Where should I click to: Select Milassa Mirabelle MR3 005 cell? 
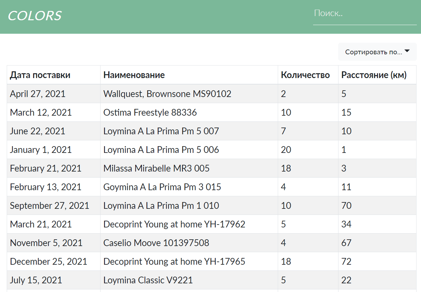click(x=189, y=168)
